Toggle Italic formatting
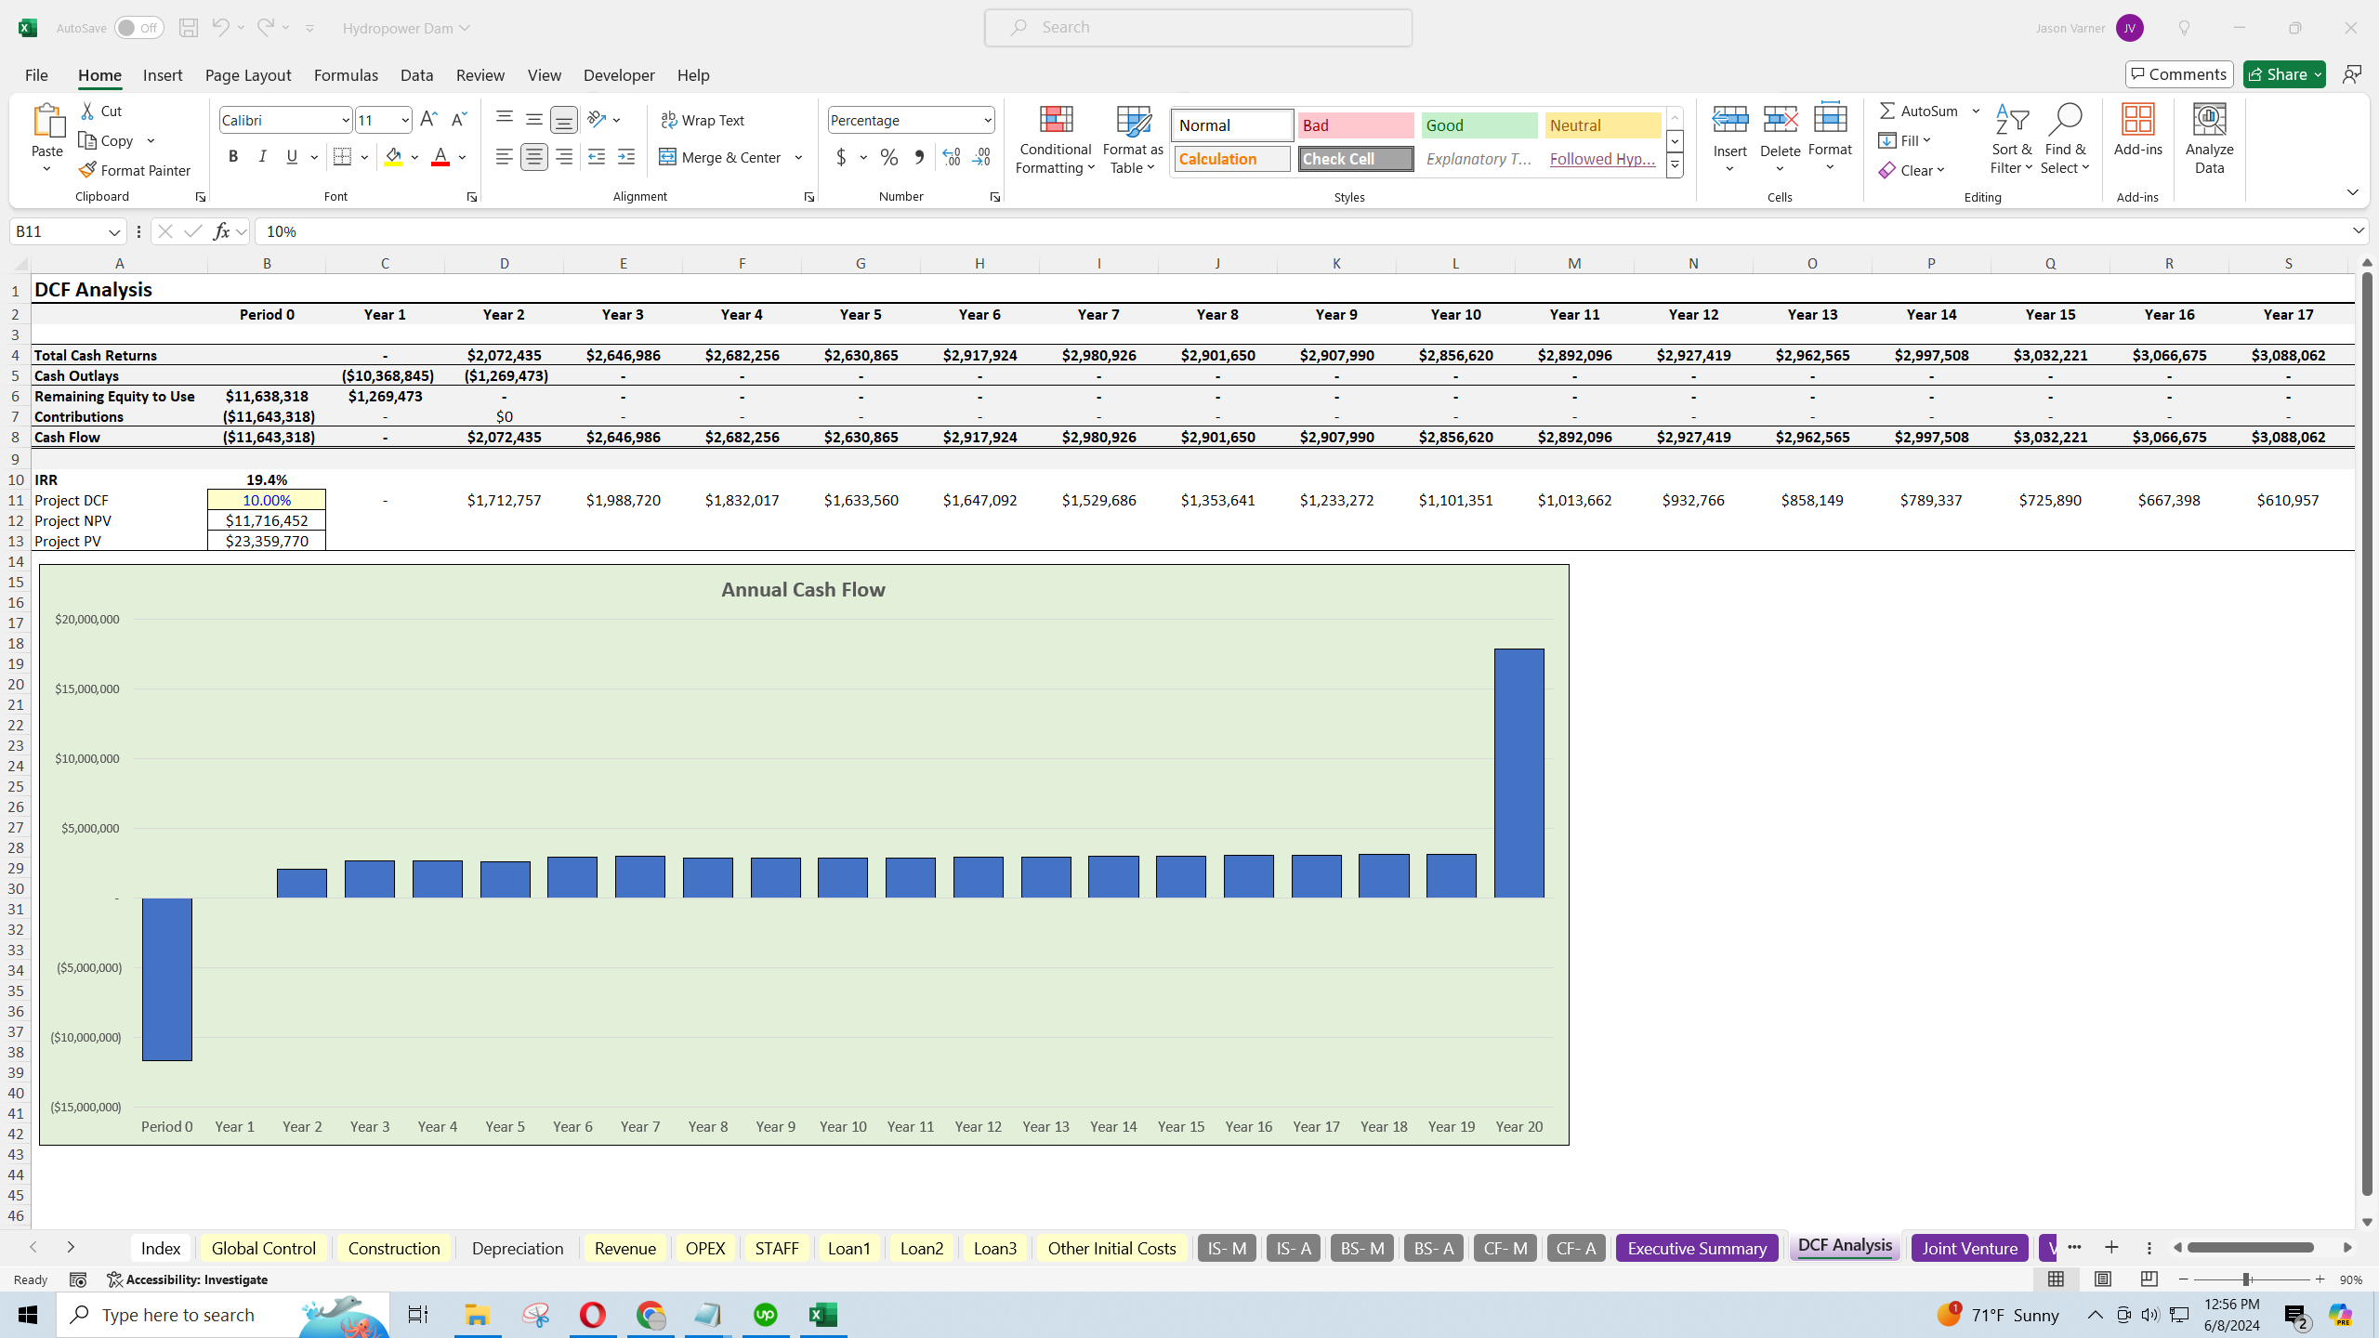 pos(263,157)
